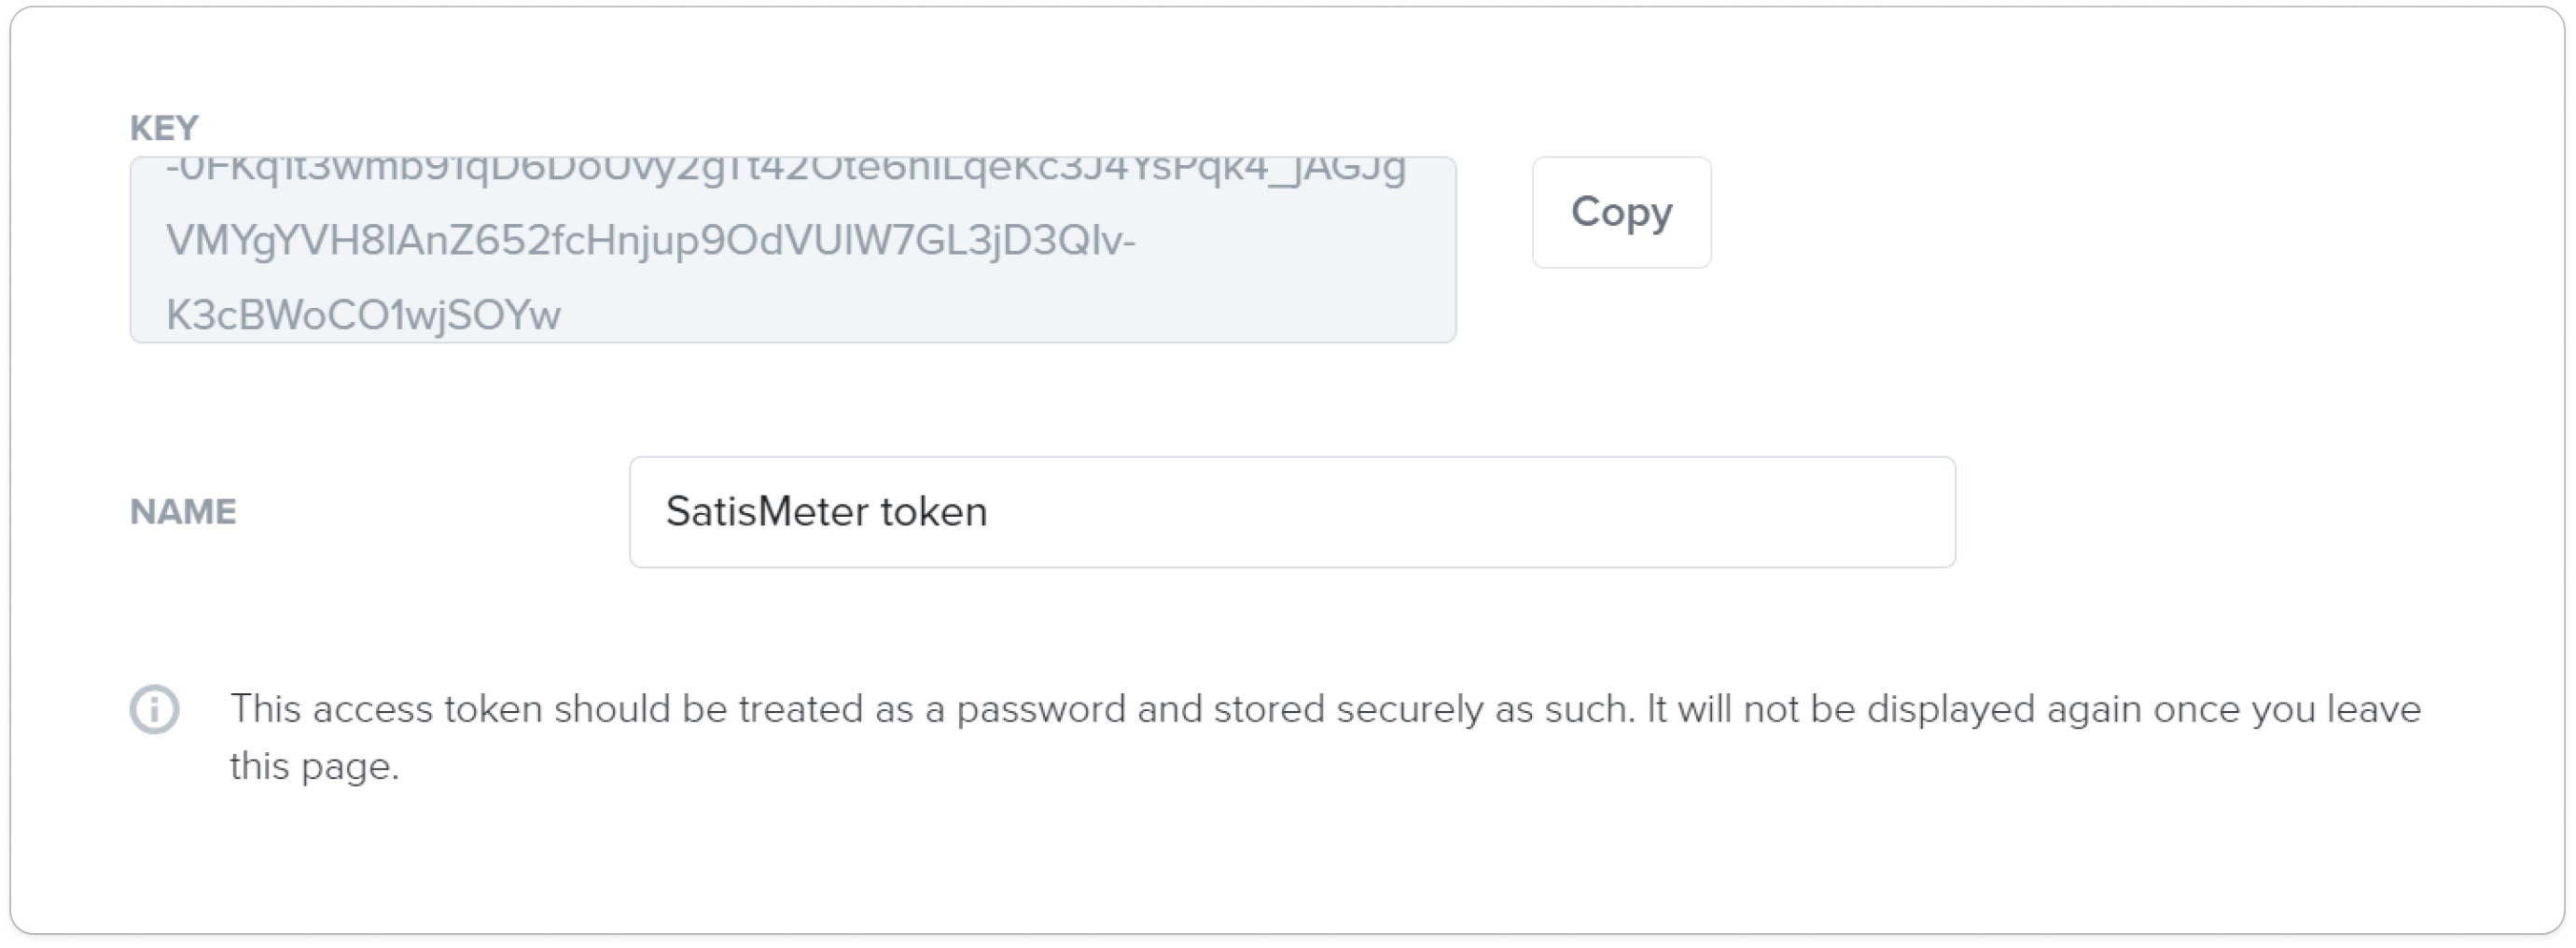Click the word SatisMeter in the name field
Screen dimensions: 2576x948
click(767, 512)
